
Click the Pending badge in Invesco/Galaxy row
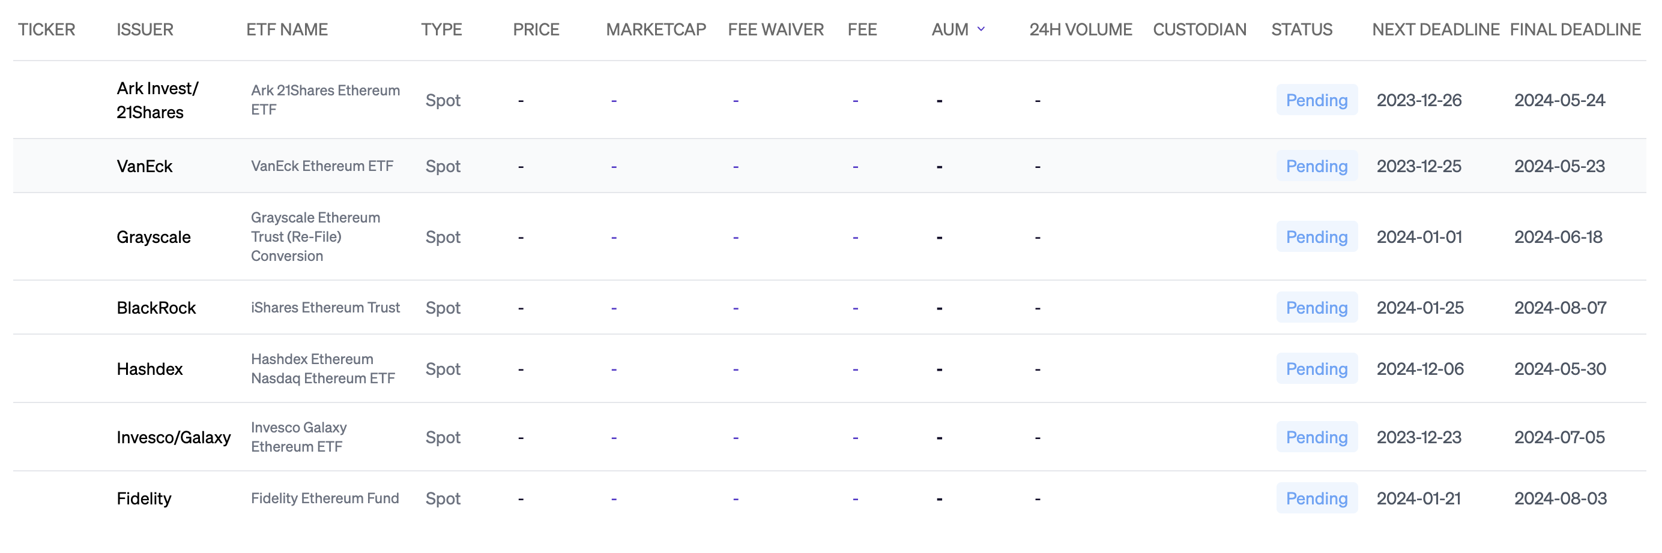1316,437
